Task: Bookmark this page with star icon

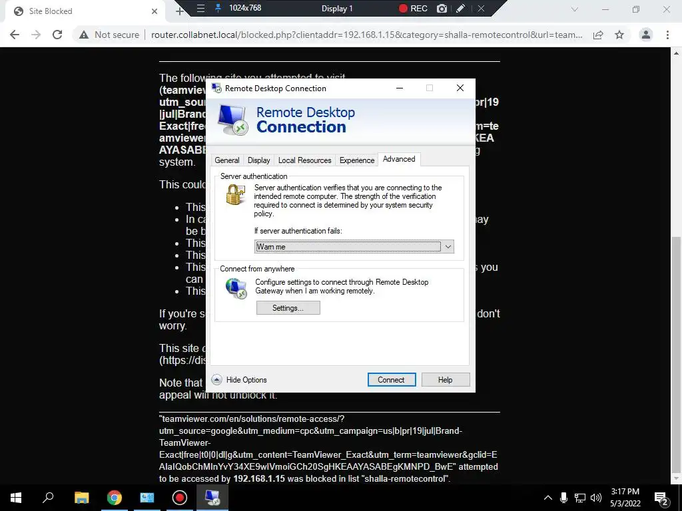Action: [x=619, y=35]
